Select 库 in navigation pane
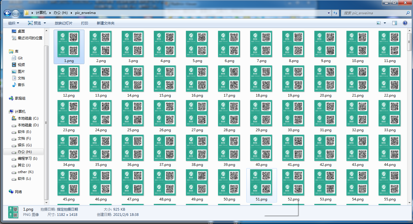The width and height of the screenshot is (413, 224). click(14, 51)
